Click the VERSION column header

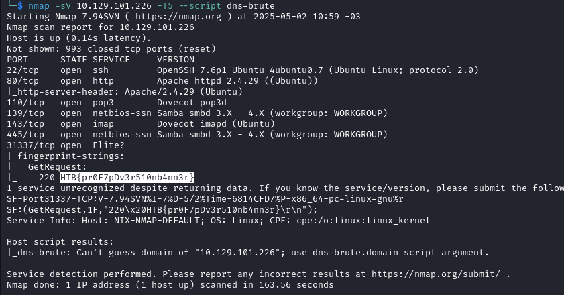tap(176, 60)
